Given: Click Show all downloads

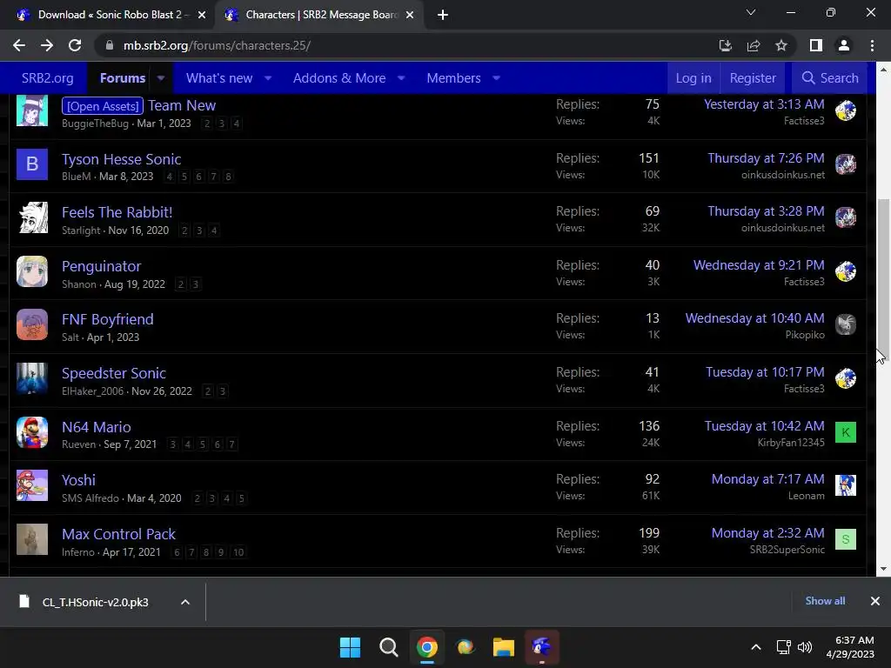Looking at the screenshot, I should tap(825, 601).
